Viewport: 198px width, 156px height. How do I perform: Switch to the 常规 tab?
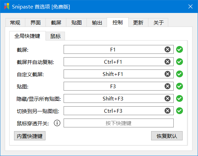pos(15,22)
